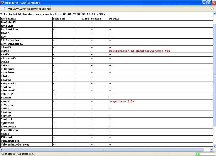Click the 'Kaspersky' row name

(x=8, y=83)
